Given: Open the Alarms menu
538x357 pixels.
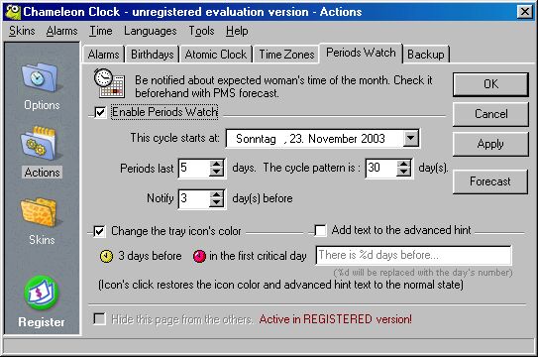Looking at the screenshot, I should pos(61,31).
